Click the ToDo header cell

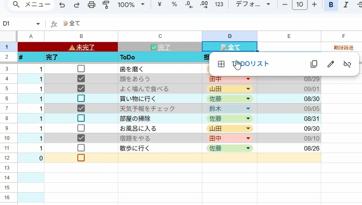tap(160, 57)
